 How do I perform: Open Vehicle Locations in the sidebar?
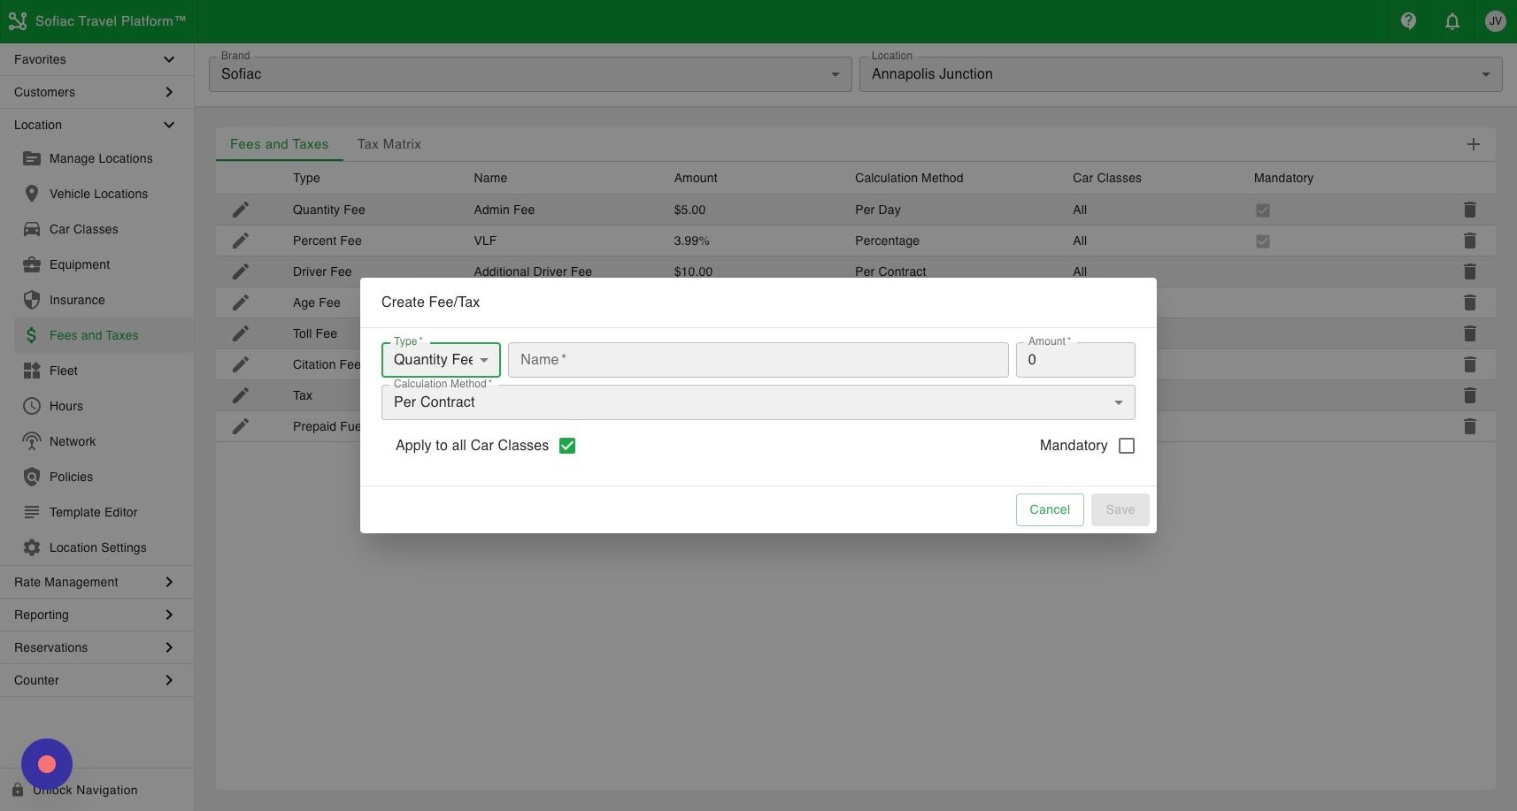coord(97,194)
